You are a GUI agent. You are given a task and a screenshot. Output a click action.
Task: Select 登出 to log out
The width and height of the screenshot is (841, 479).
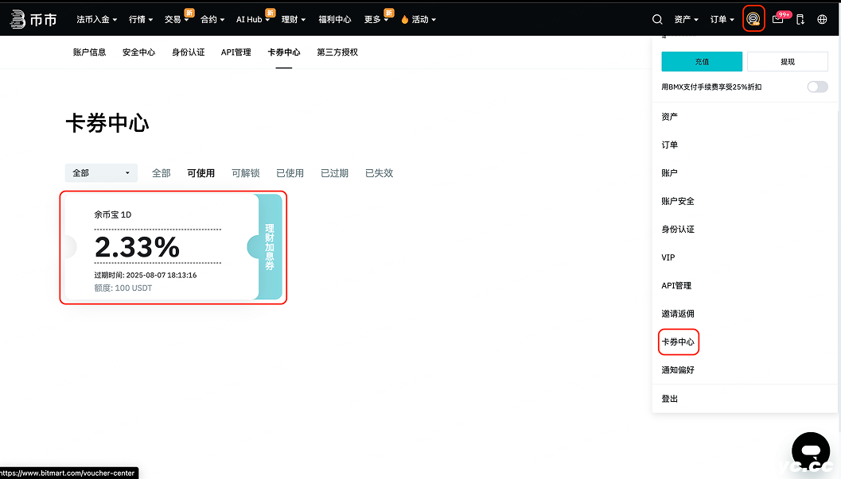click(669, 398)
